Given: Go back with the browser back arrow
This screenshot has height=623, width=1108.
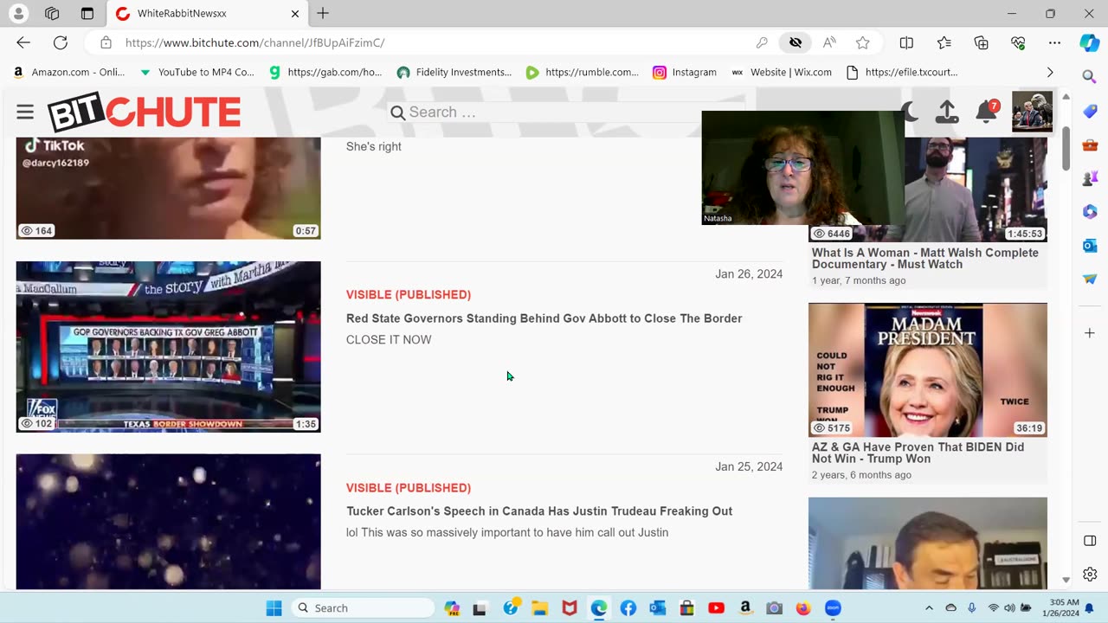Looking at the screenshot, I should point(23,42).
